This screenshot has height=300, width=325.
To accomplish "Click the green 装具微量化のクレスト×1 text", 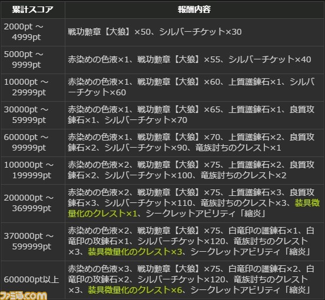I will coord(194,208).
